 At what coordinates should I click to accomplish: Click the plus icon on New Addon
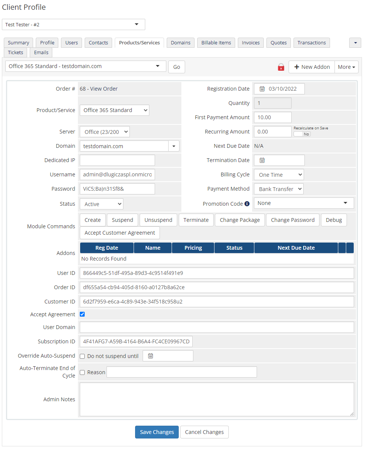[297, 67]
